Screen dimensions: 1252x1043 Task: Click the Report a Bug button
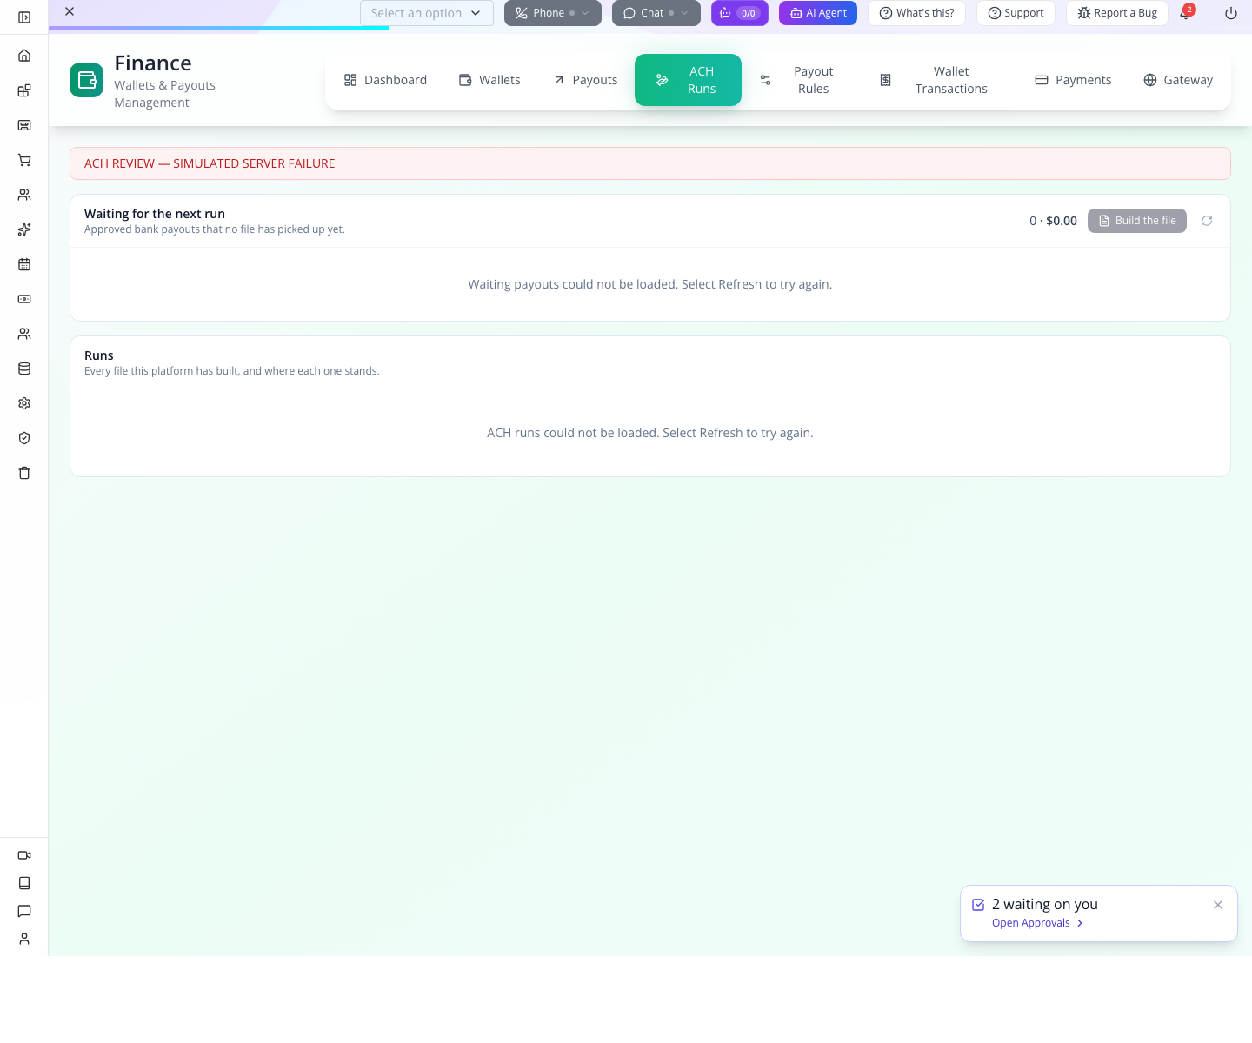[x=1117, y=13]
